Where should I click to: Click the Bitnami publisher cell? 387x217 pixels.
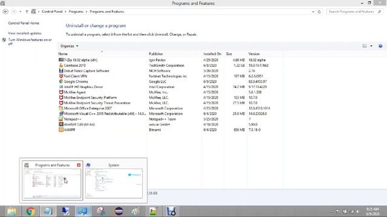pos(155,130)
